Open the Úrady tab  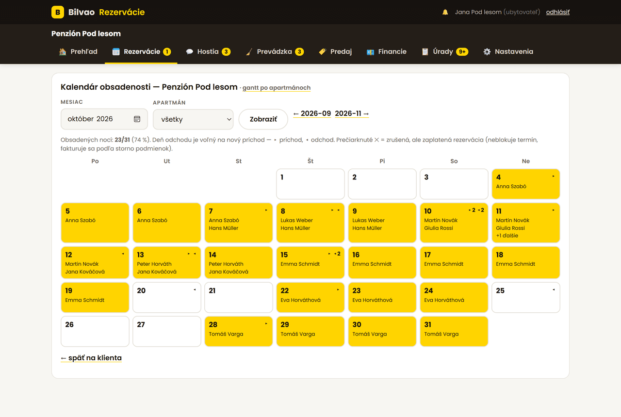[x=444, y=51]
